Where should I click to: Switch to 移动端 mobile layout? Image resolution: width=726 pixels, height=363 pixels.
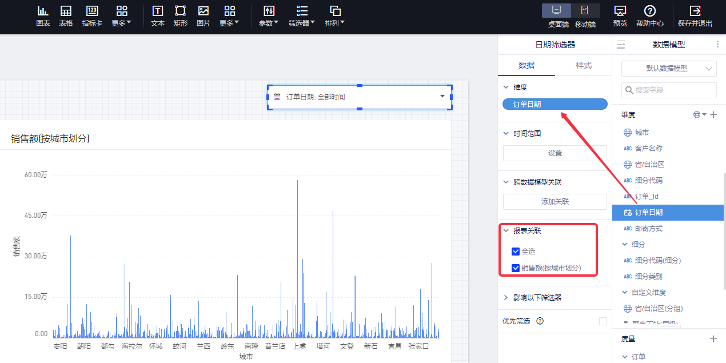[585, 16]
